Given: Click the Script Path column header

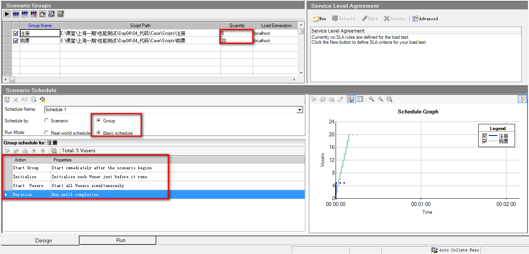Looking at the screenshot, I should coord(140,26).
